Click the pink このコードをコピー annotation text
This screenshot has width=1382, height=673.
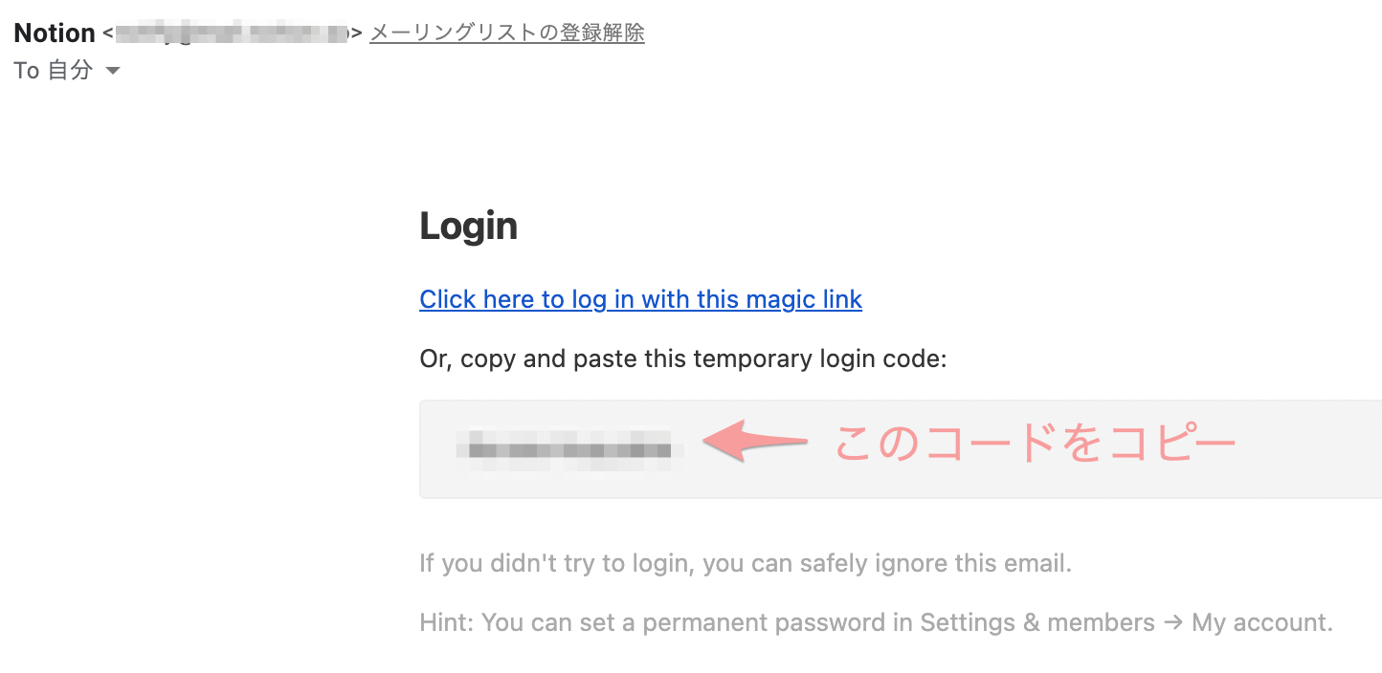tap(1036, 444)
